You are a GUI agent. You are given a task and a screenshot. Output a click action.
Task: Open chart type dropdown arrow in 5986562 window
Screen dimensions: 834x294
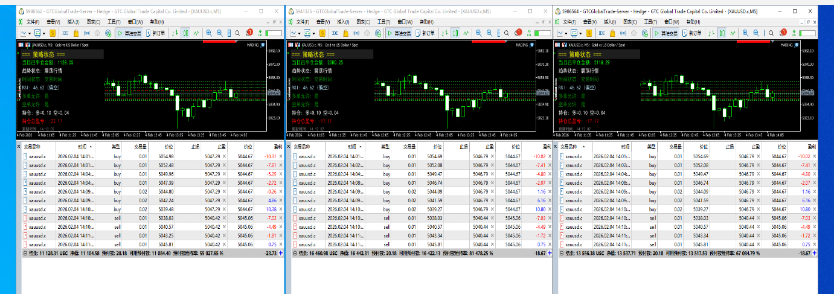point(30,33)
